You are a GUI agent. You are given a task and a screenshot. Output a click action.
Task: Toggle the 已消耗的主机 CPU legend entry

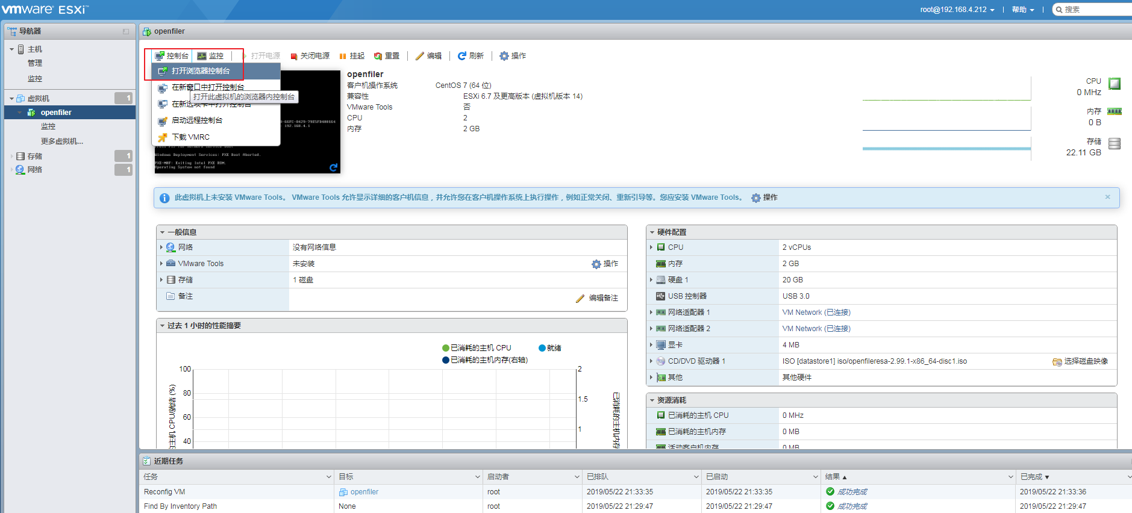446,348
